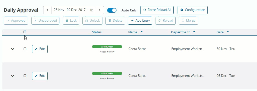Click Needs Review in 05 Dec row
The width and height of the screenshot is (257, 91).
(x=107, y=79)
